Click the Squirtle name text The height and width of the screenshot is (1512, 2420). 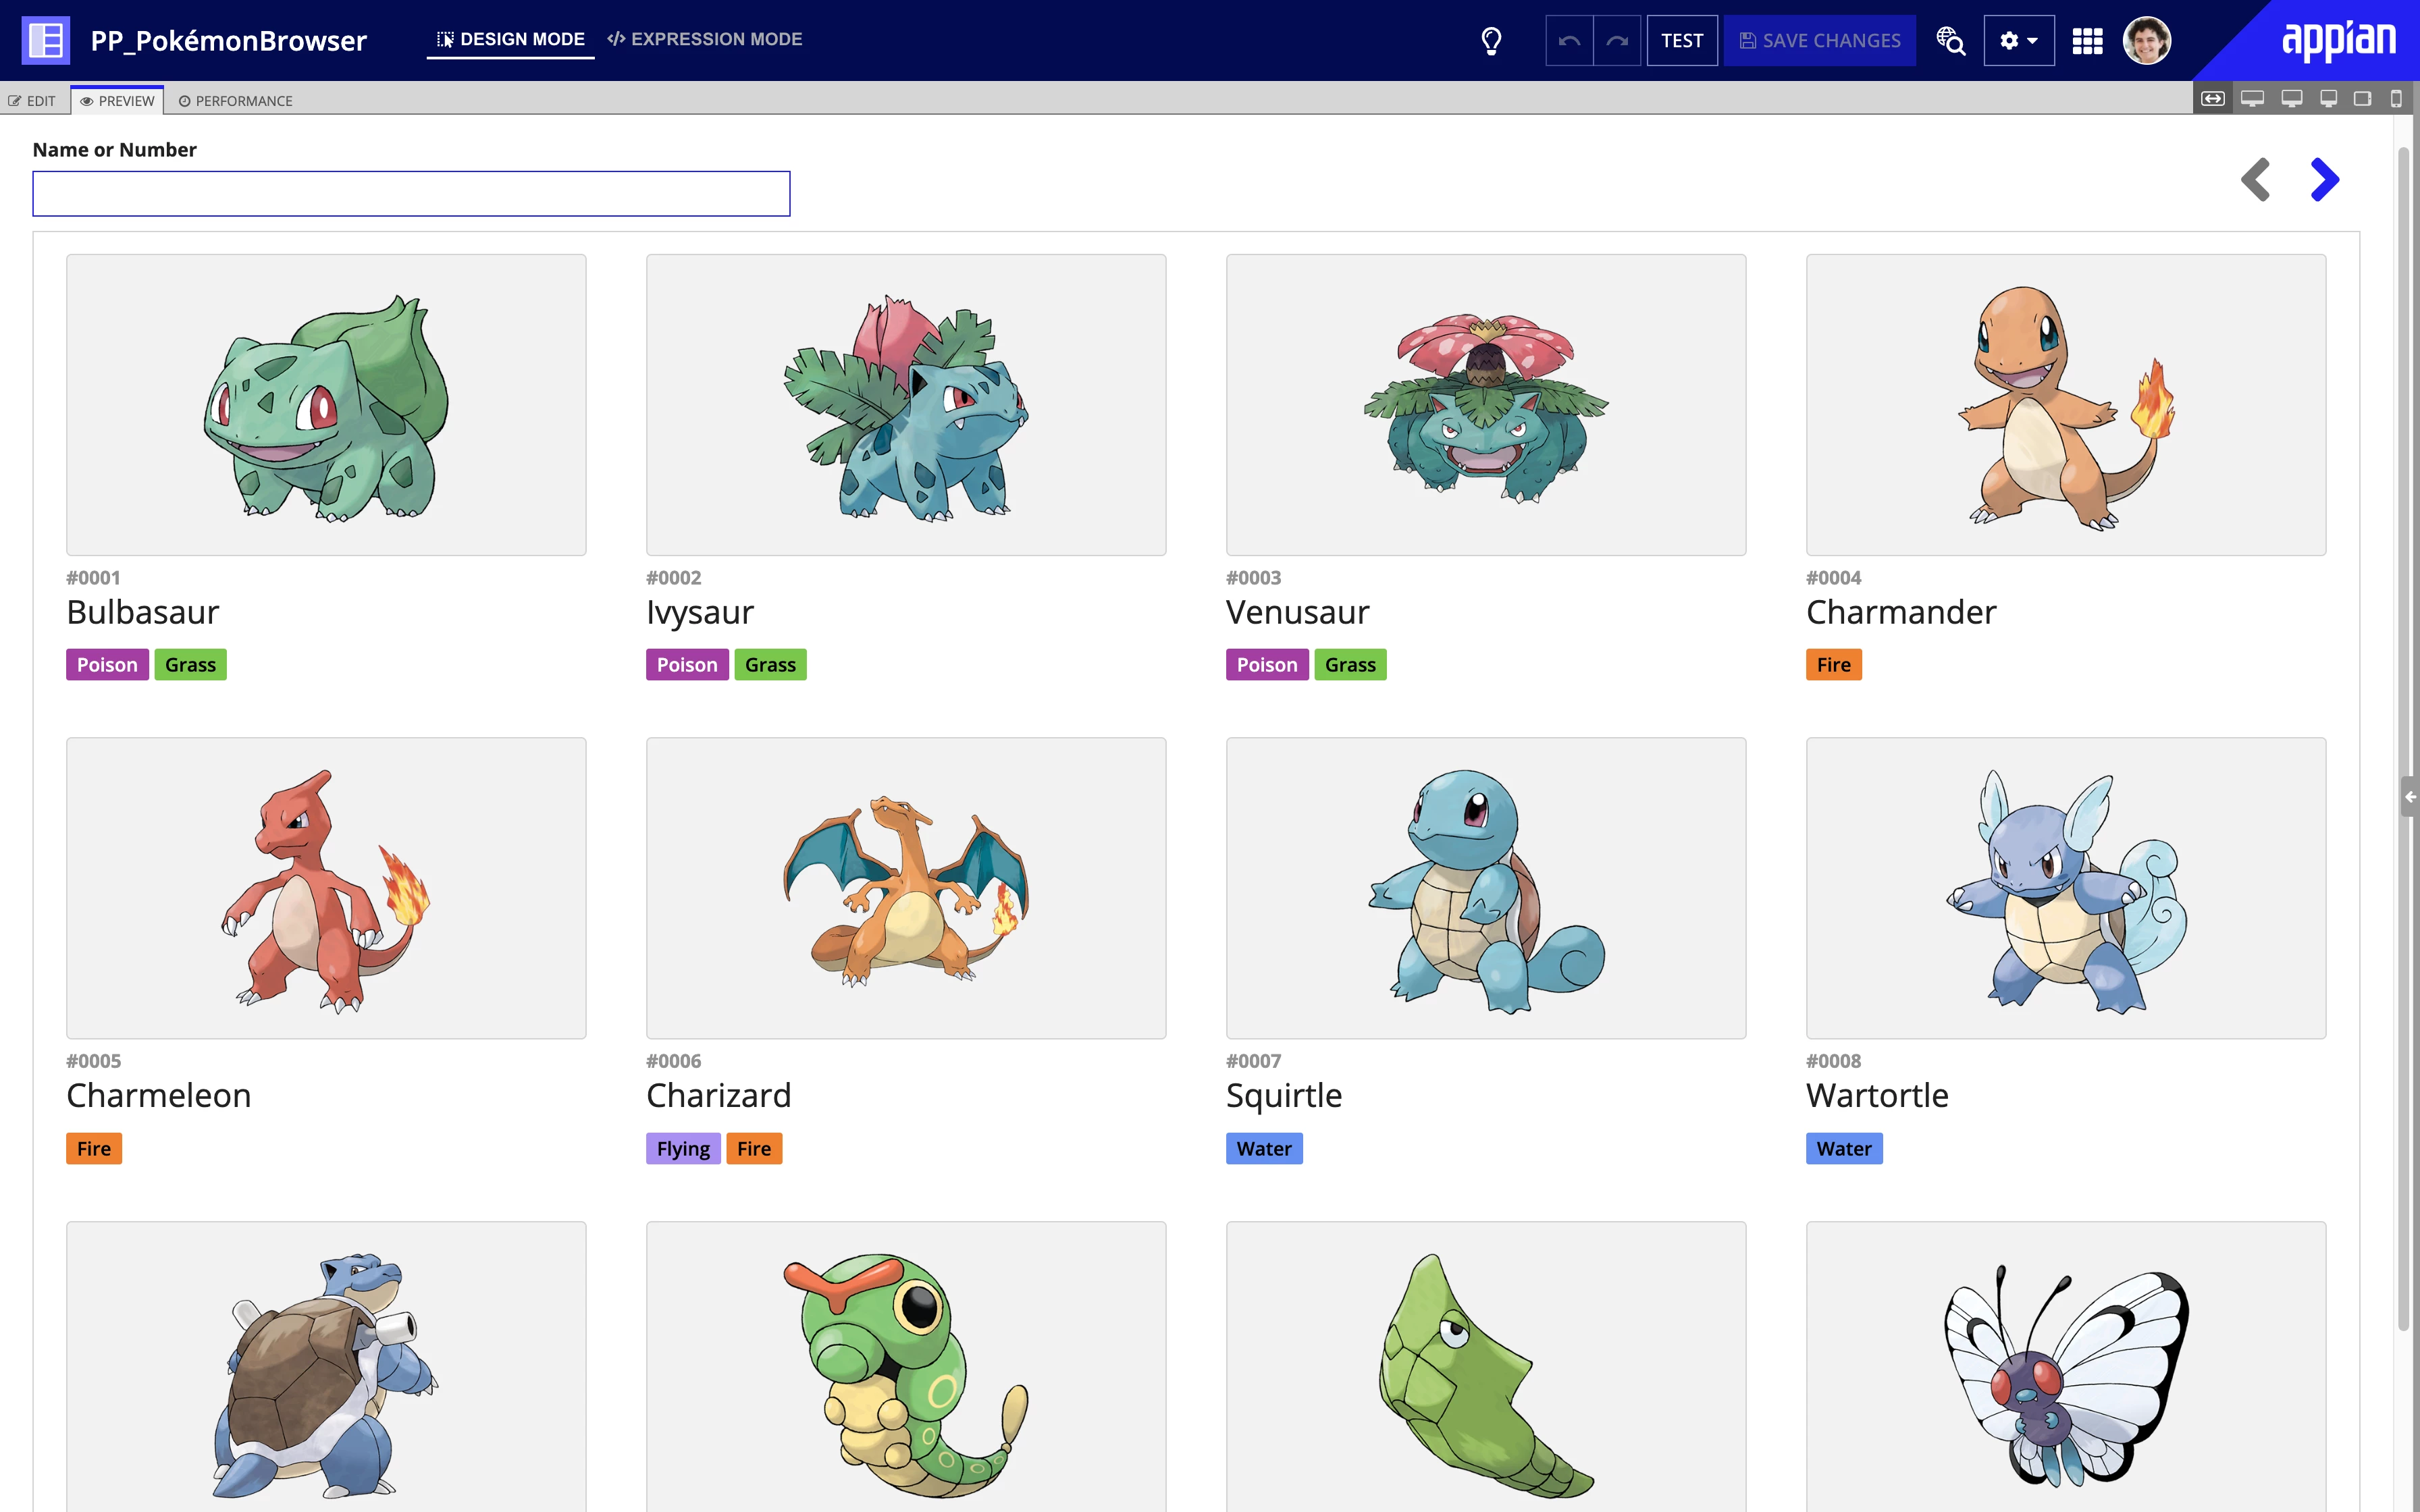(1284, 1097)
